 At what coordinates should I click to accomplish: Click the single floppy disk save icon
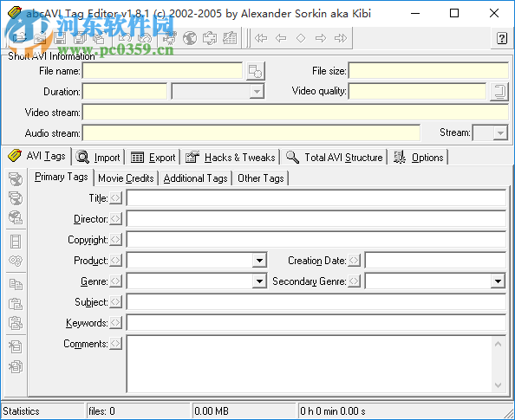[60, 38]
